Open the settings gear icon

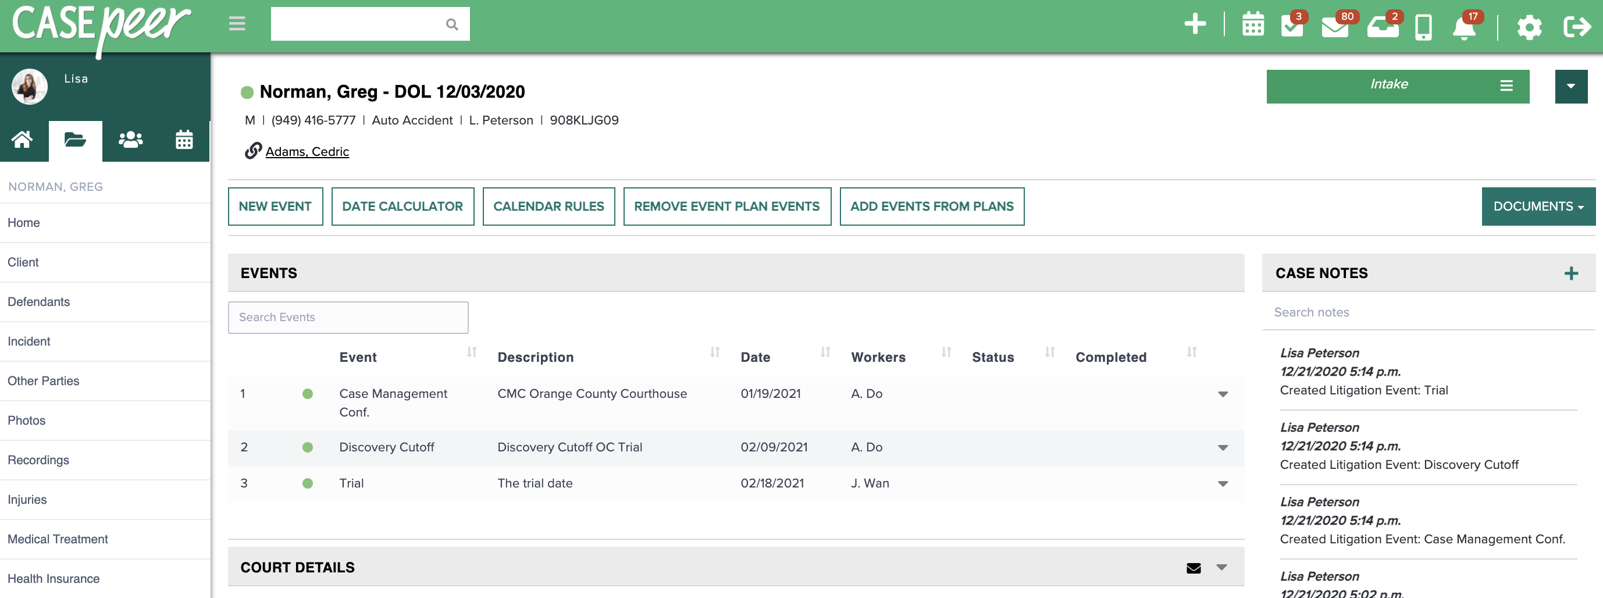coord(1529,27)
